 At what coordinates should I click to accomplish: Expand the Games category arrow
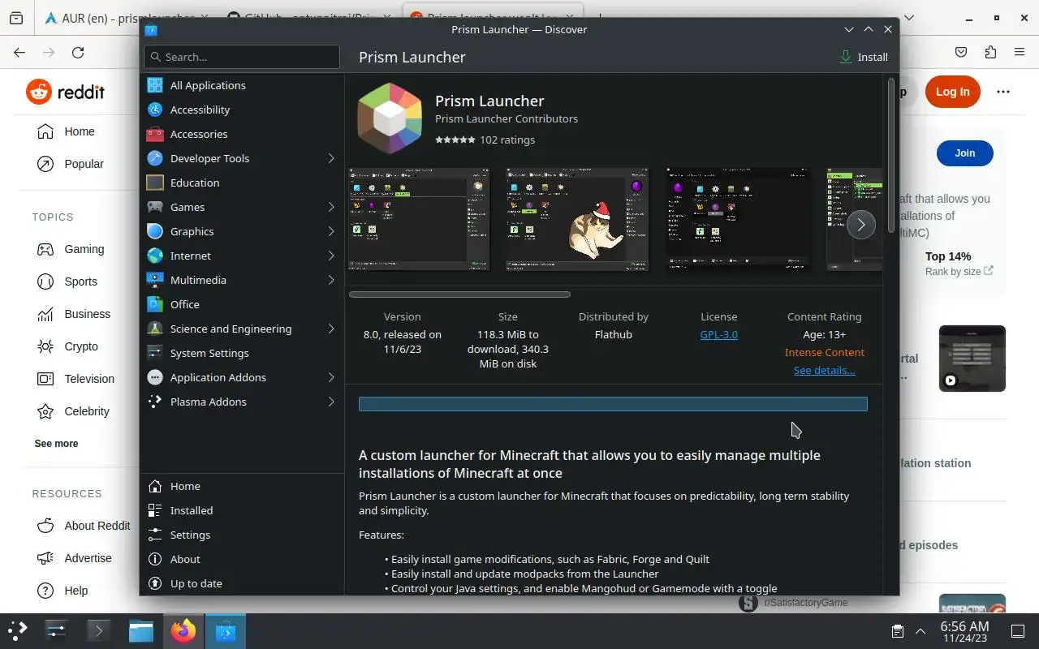pos(331,207)
